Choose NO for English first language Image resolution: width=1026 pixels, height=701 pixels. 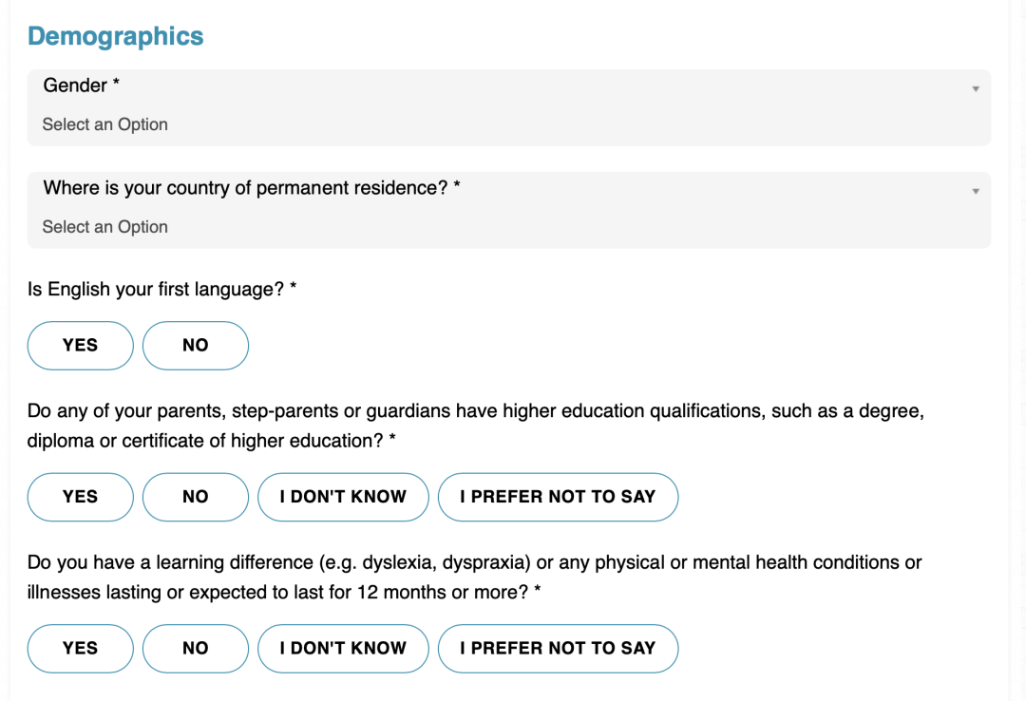(196, 346)
